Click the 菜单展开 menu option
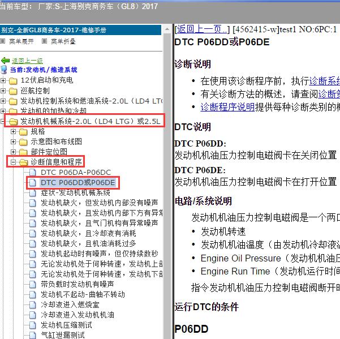This screenshot has width=340, height=339. 21,41
